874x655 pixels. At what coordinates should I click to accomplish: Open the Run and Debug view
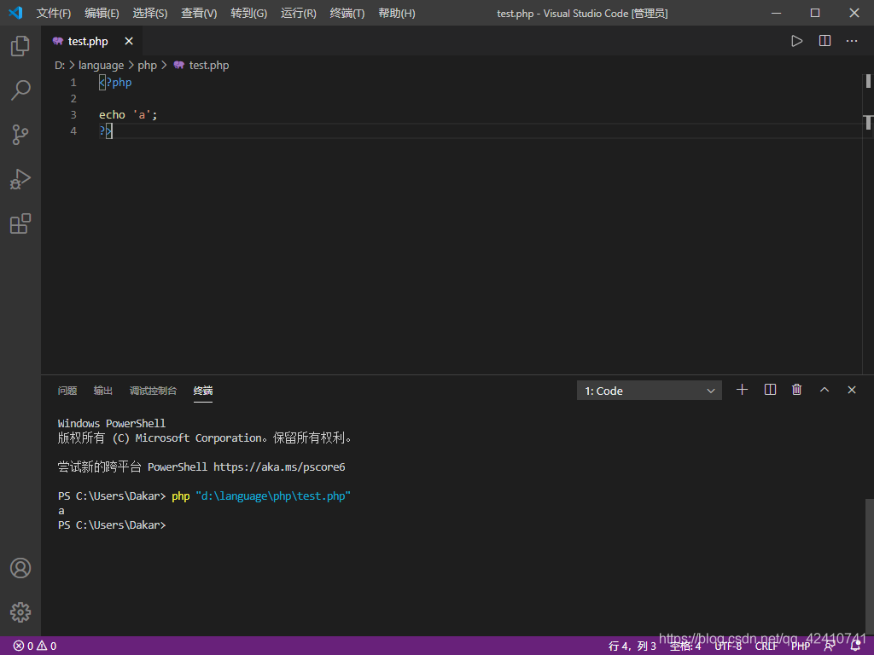pos(20,179)
